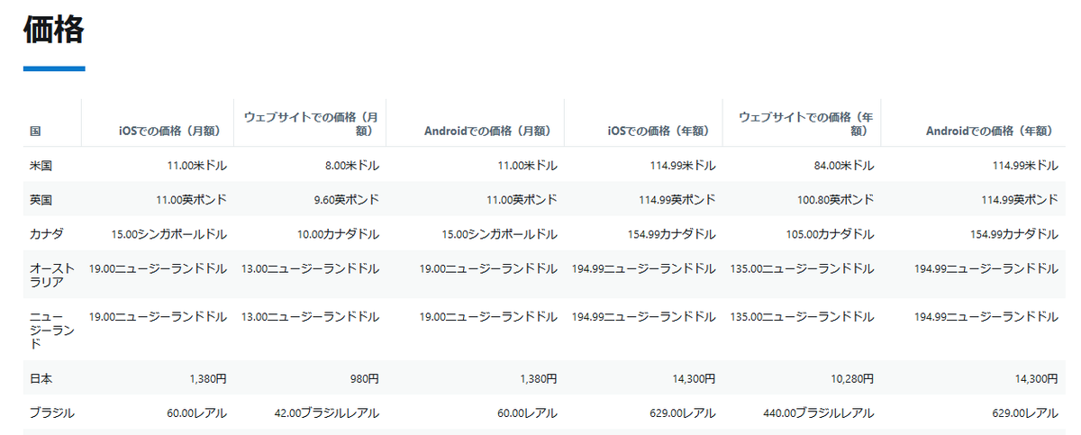The width and height of the screenshot is (1081, 435).
Task: Click カナダ website monthly price 10.00カナダドル
Action: coord(338,234)
